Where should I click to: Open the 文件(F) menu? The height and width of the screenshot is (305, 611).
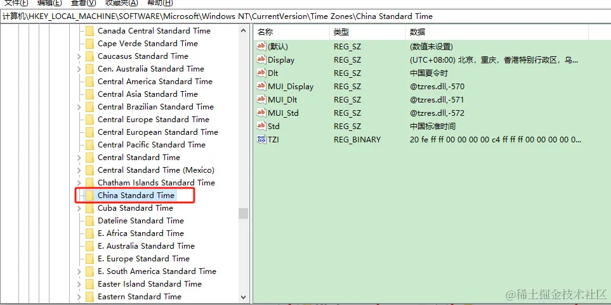(x=16, y=3)
